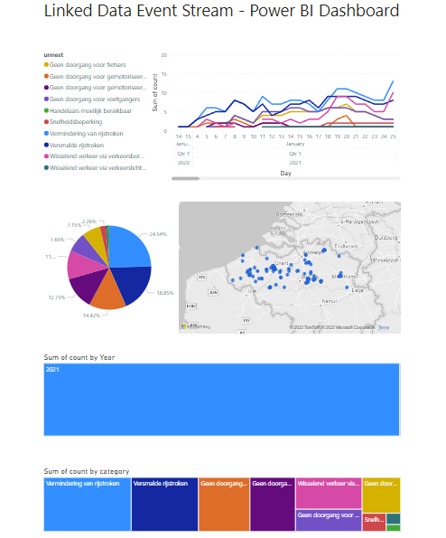
Task: Click the Sum of count by category title
Action: [x=87, y=471]
